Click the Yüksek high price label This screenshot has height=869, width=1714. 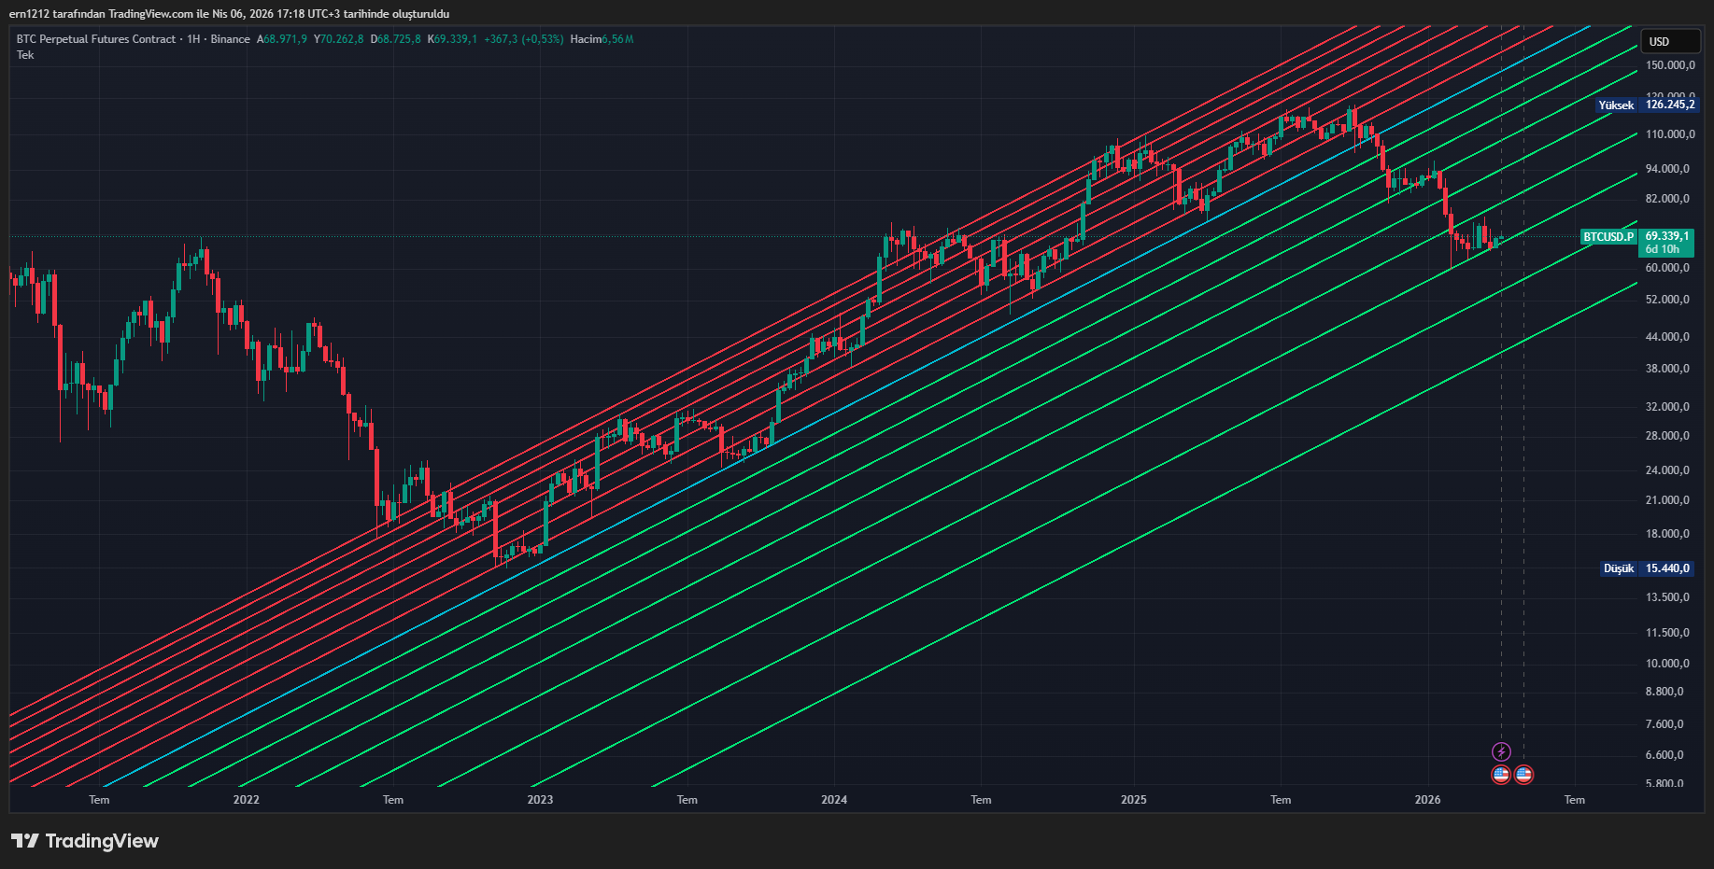(1616, 105)
